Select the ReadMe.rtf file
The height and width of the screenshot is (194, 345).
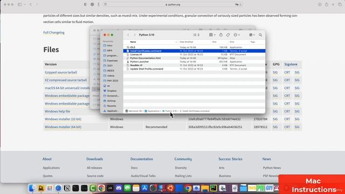pos(194,65)
